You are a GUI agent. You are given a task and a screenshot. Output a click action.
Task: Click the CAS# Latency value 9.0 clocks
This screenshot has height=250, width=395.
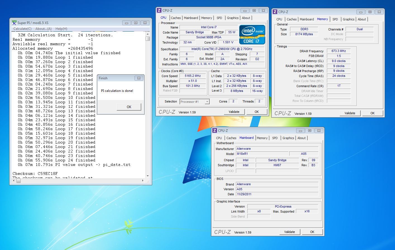point(339,61)
